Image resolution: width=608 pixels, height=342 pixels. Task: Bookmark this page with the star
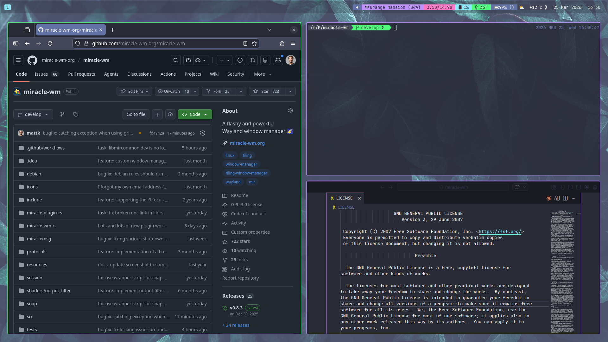point(254,43)
